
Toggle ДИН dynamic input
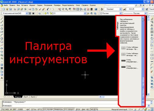(x=83, y=109)
